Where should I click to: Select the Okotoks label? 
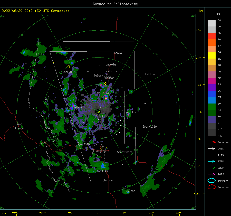click(103, 171)
